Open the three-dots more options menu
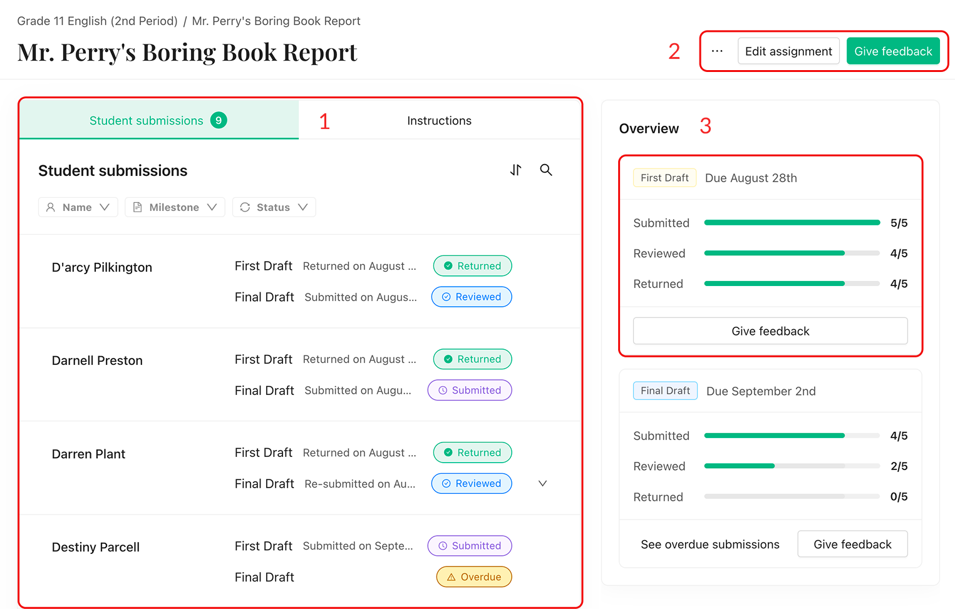This screenshot has width=955, height=609. [717, 51]
